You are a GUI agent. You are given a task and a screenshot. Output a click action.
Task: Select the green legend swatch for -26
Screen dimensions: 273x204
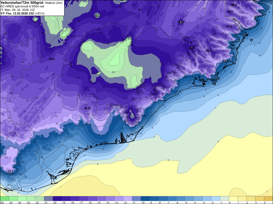point(4,199)
